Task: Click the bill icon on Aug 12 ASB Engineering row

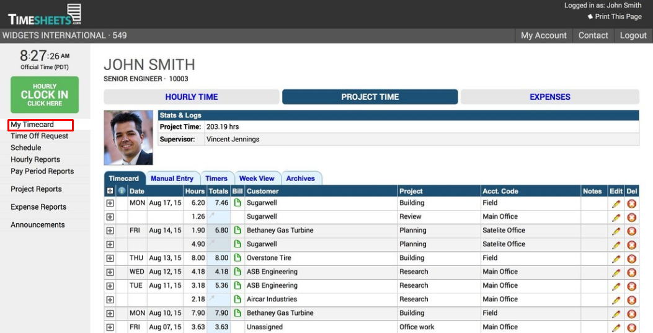Action: tap(237, 272)
